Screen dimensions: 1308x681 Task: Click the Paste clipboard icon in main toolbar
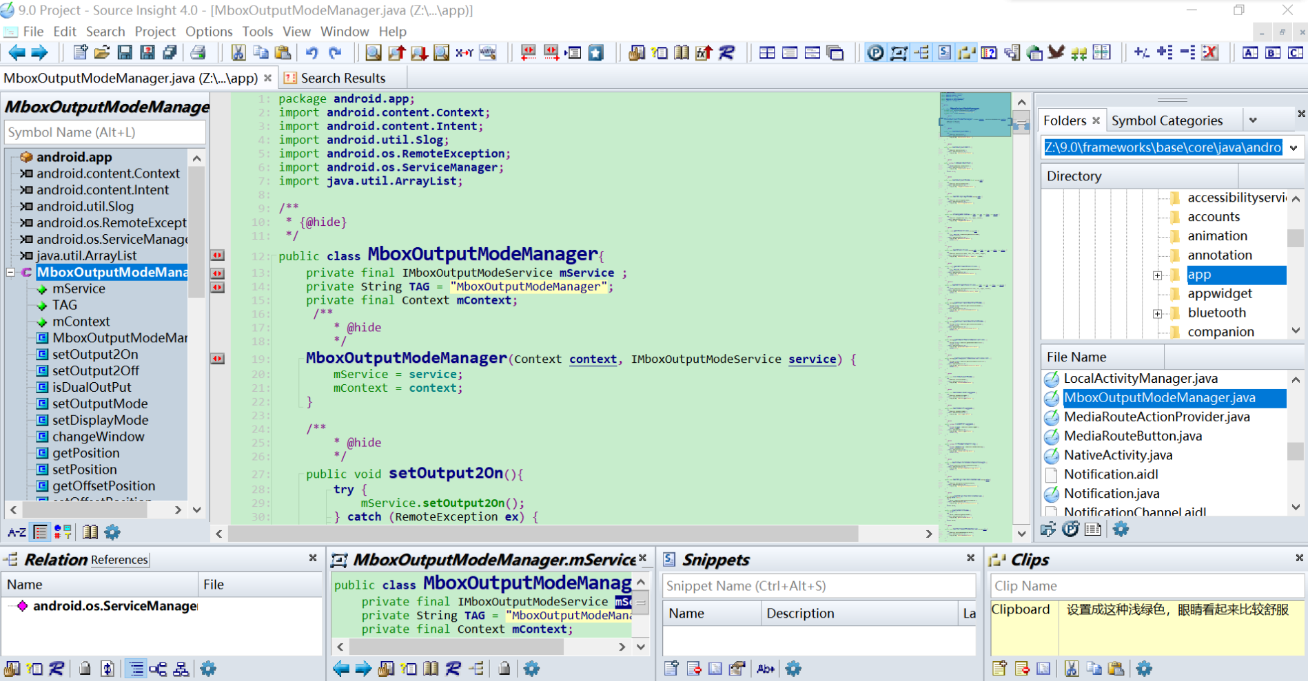click(x=283, y=52)
